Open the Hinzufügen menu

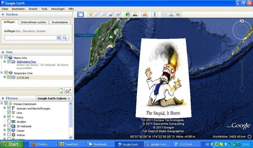(x=58, y=9)
